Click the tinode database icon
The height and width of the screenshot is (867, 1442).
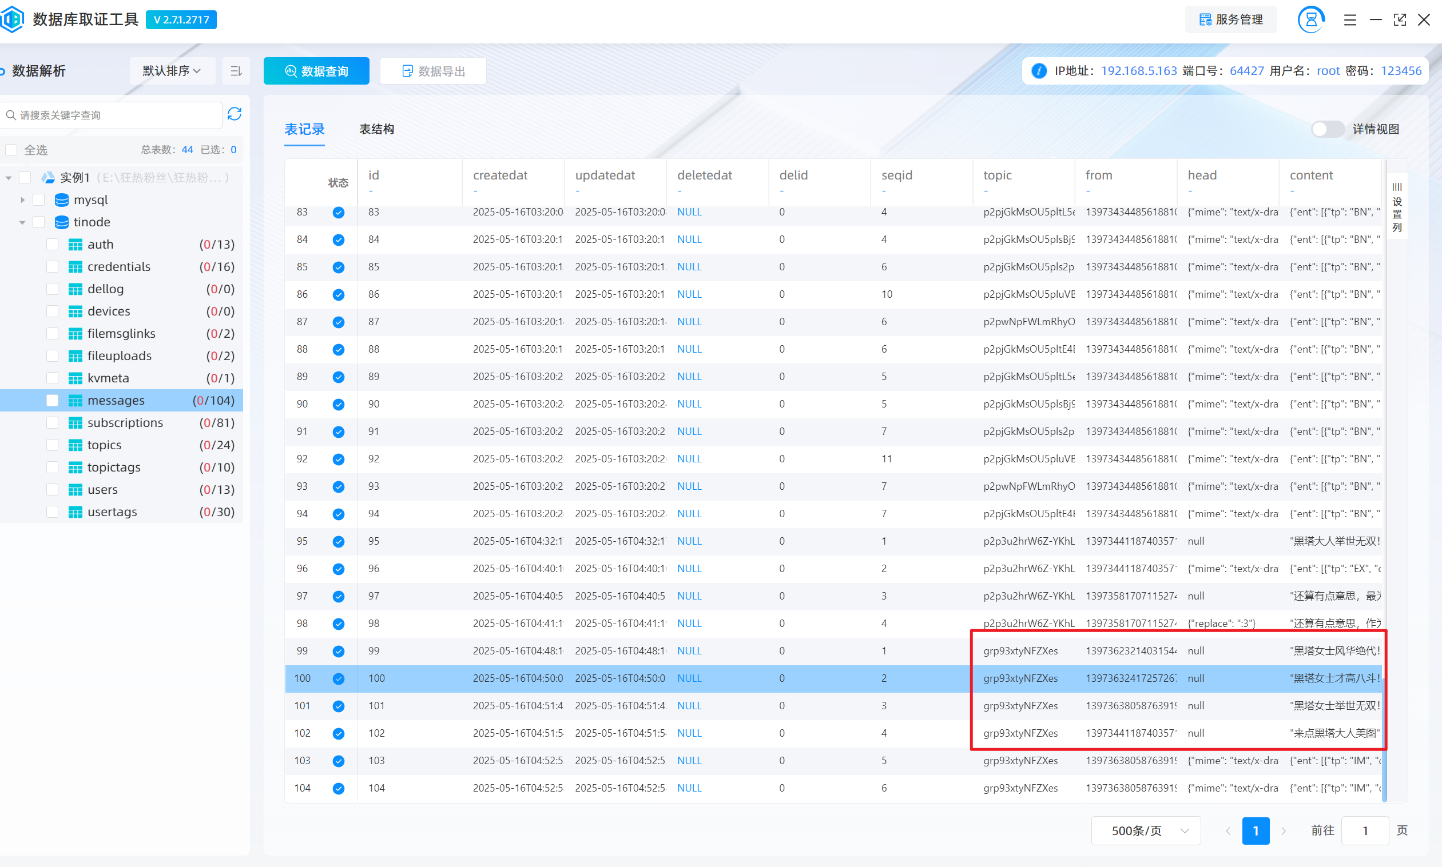click(61, 222)
